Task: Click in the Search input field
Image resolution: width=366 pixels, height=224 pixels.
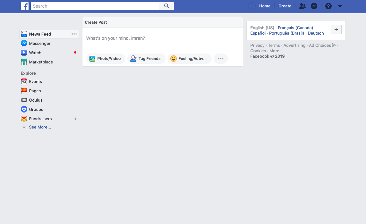Action: [x=95, y=6]
